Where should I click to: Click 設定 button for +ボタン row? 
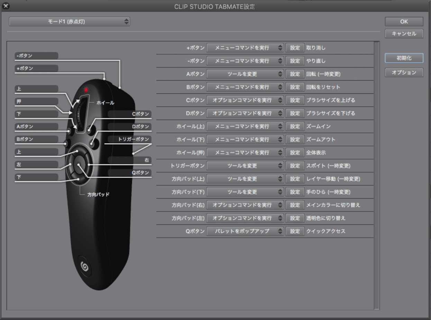295,48
